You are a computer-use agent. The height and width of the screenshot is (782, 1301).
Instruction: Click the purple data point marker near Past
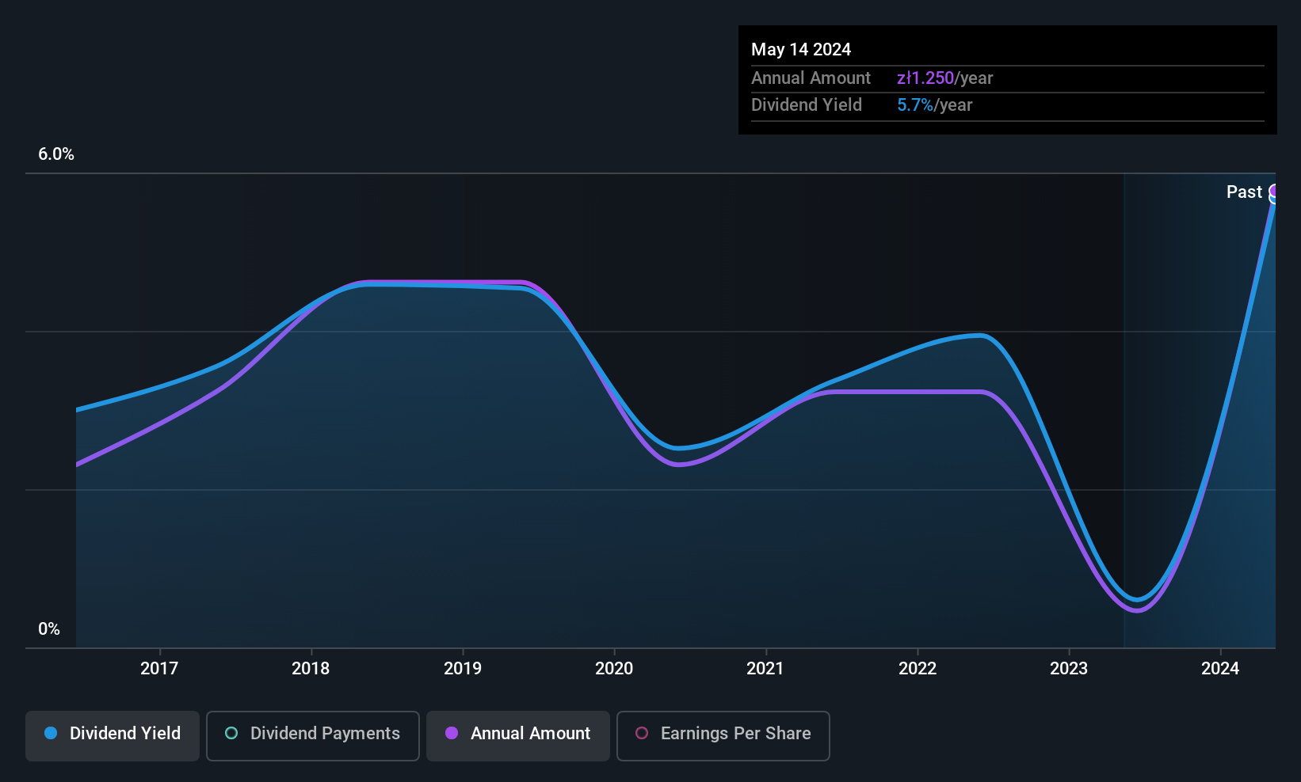click(x=1273, y=191)
